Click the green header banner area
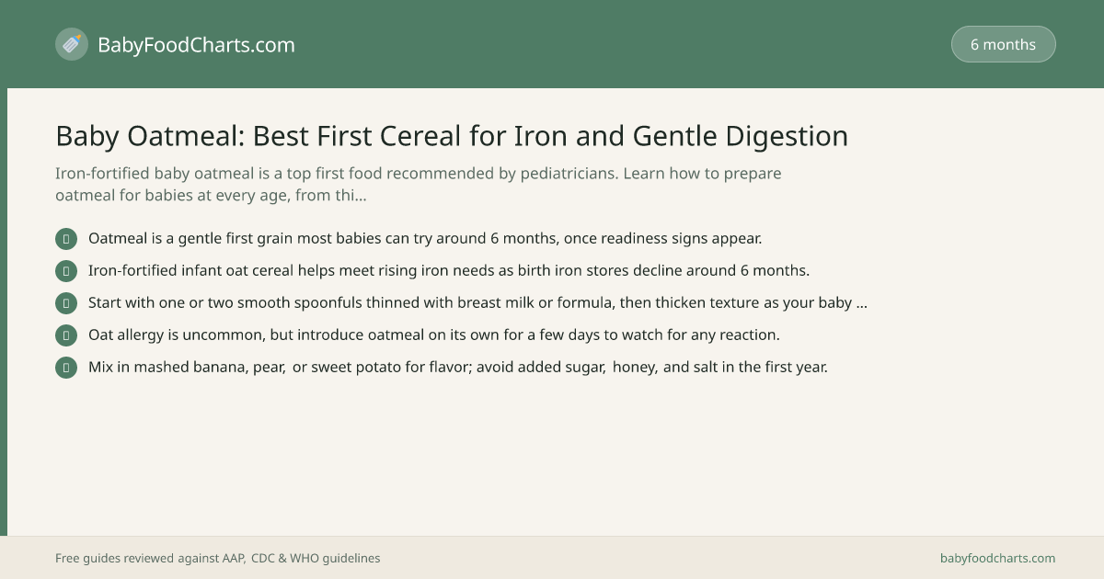1104x579 pixels. click(x=552, y=44)
